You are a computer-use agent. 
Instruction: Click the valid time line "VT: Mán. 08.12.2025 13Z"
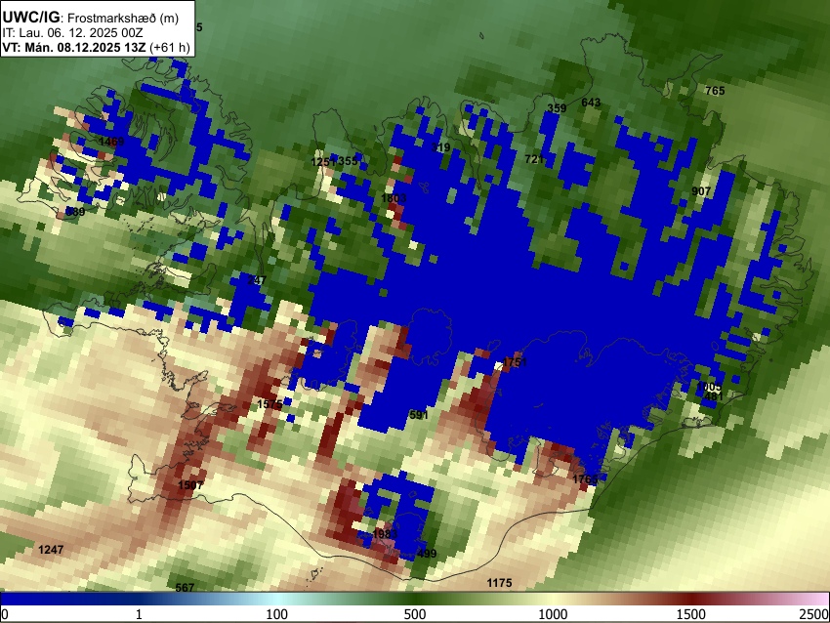[76, 48]
